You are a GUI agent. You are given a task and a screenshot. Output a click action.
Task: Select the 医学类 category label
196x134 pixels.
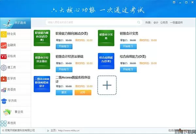pos(11,78)
